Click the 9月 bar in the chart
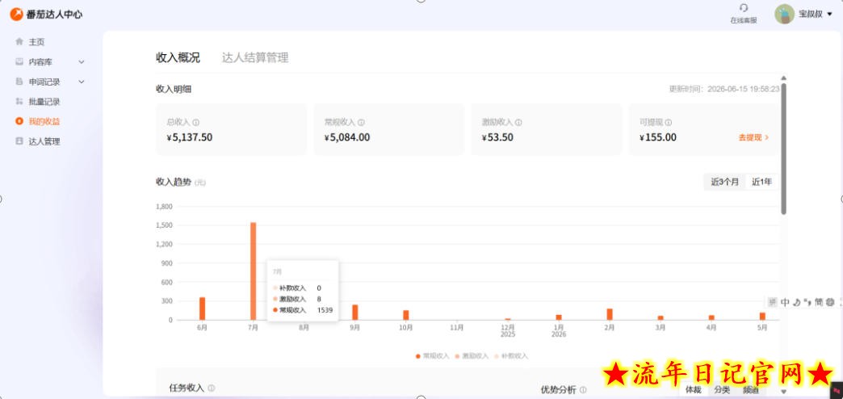This screenshot has height=399, width=843. (354, 313)
